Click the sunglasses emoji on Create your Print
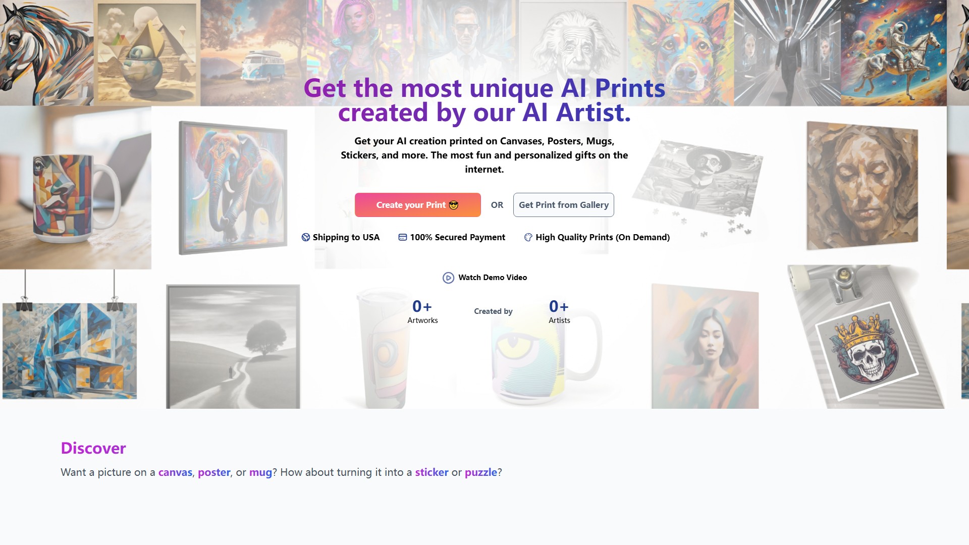The width and height of the screenshot is (969, 545). coord(454,205)
